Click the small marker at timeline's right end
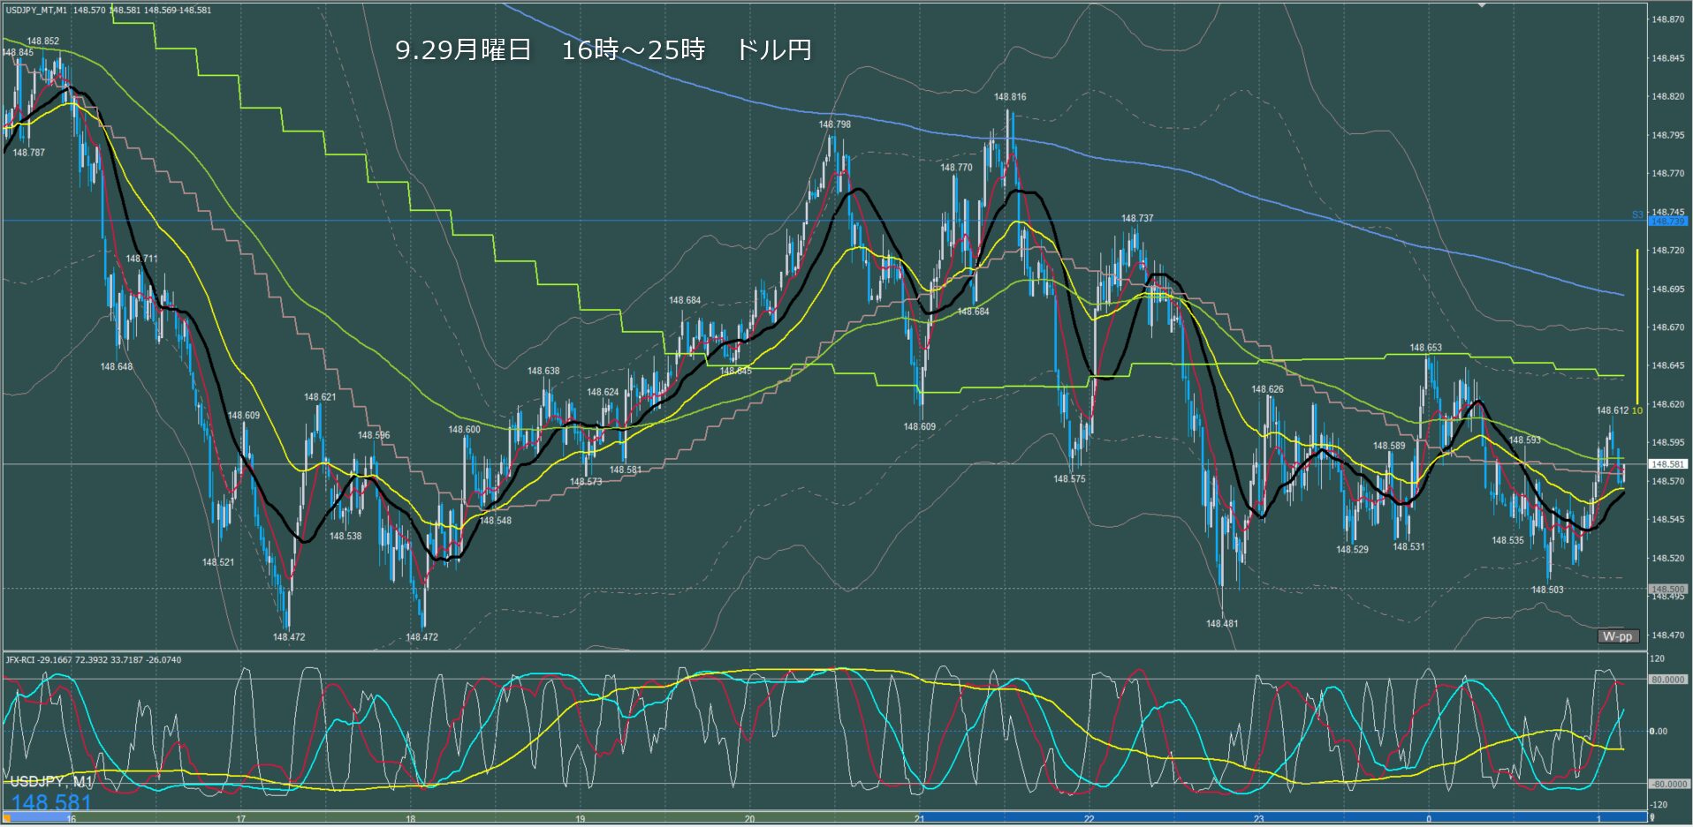The image size is (1693, 827). pyautogui.click(x=1652, y=818)
